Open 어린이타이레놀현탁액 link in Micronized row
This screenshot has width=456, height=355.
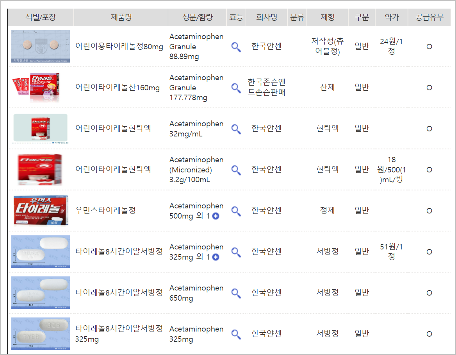[113, 169]
